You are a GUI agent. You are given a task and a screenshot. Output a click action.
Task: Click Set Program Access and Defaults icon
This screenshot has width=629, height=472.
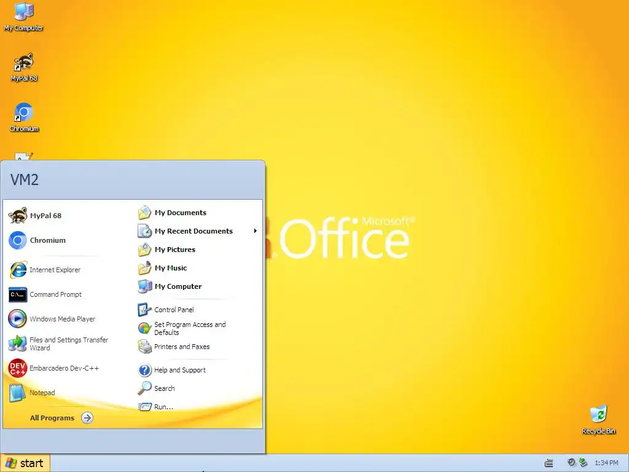click(144, 328)
